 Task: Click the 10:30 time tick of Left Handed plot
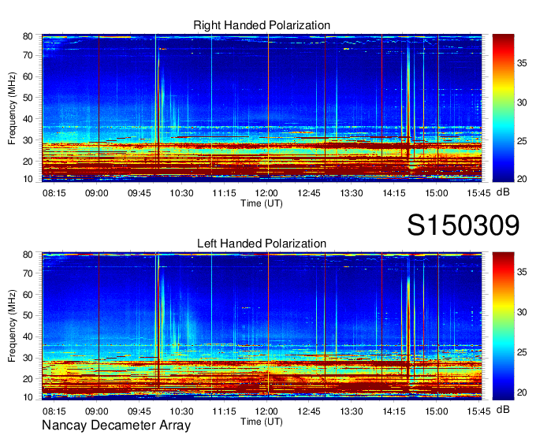coord(181,411)
